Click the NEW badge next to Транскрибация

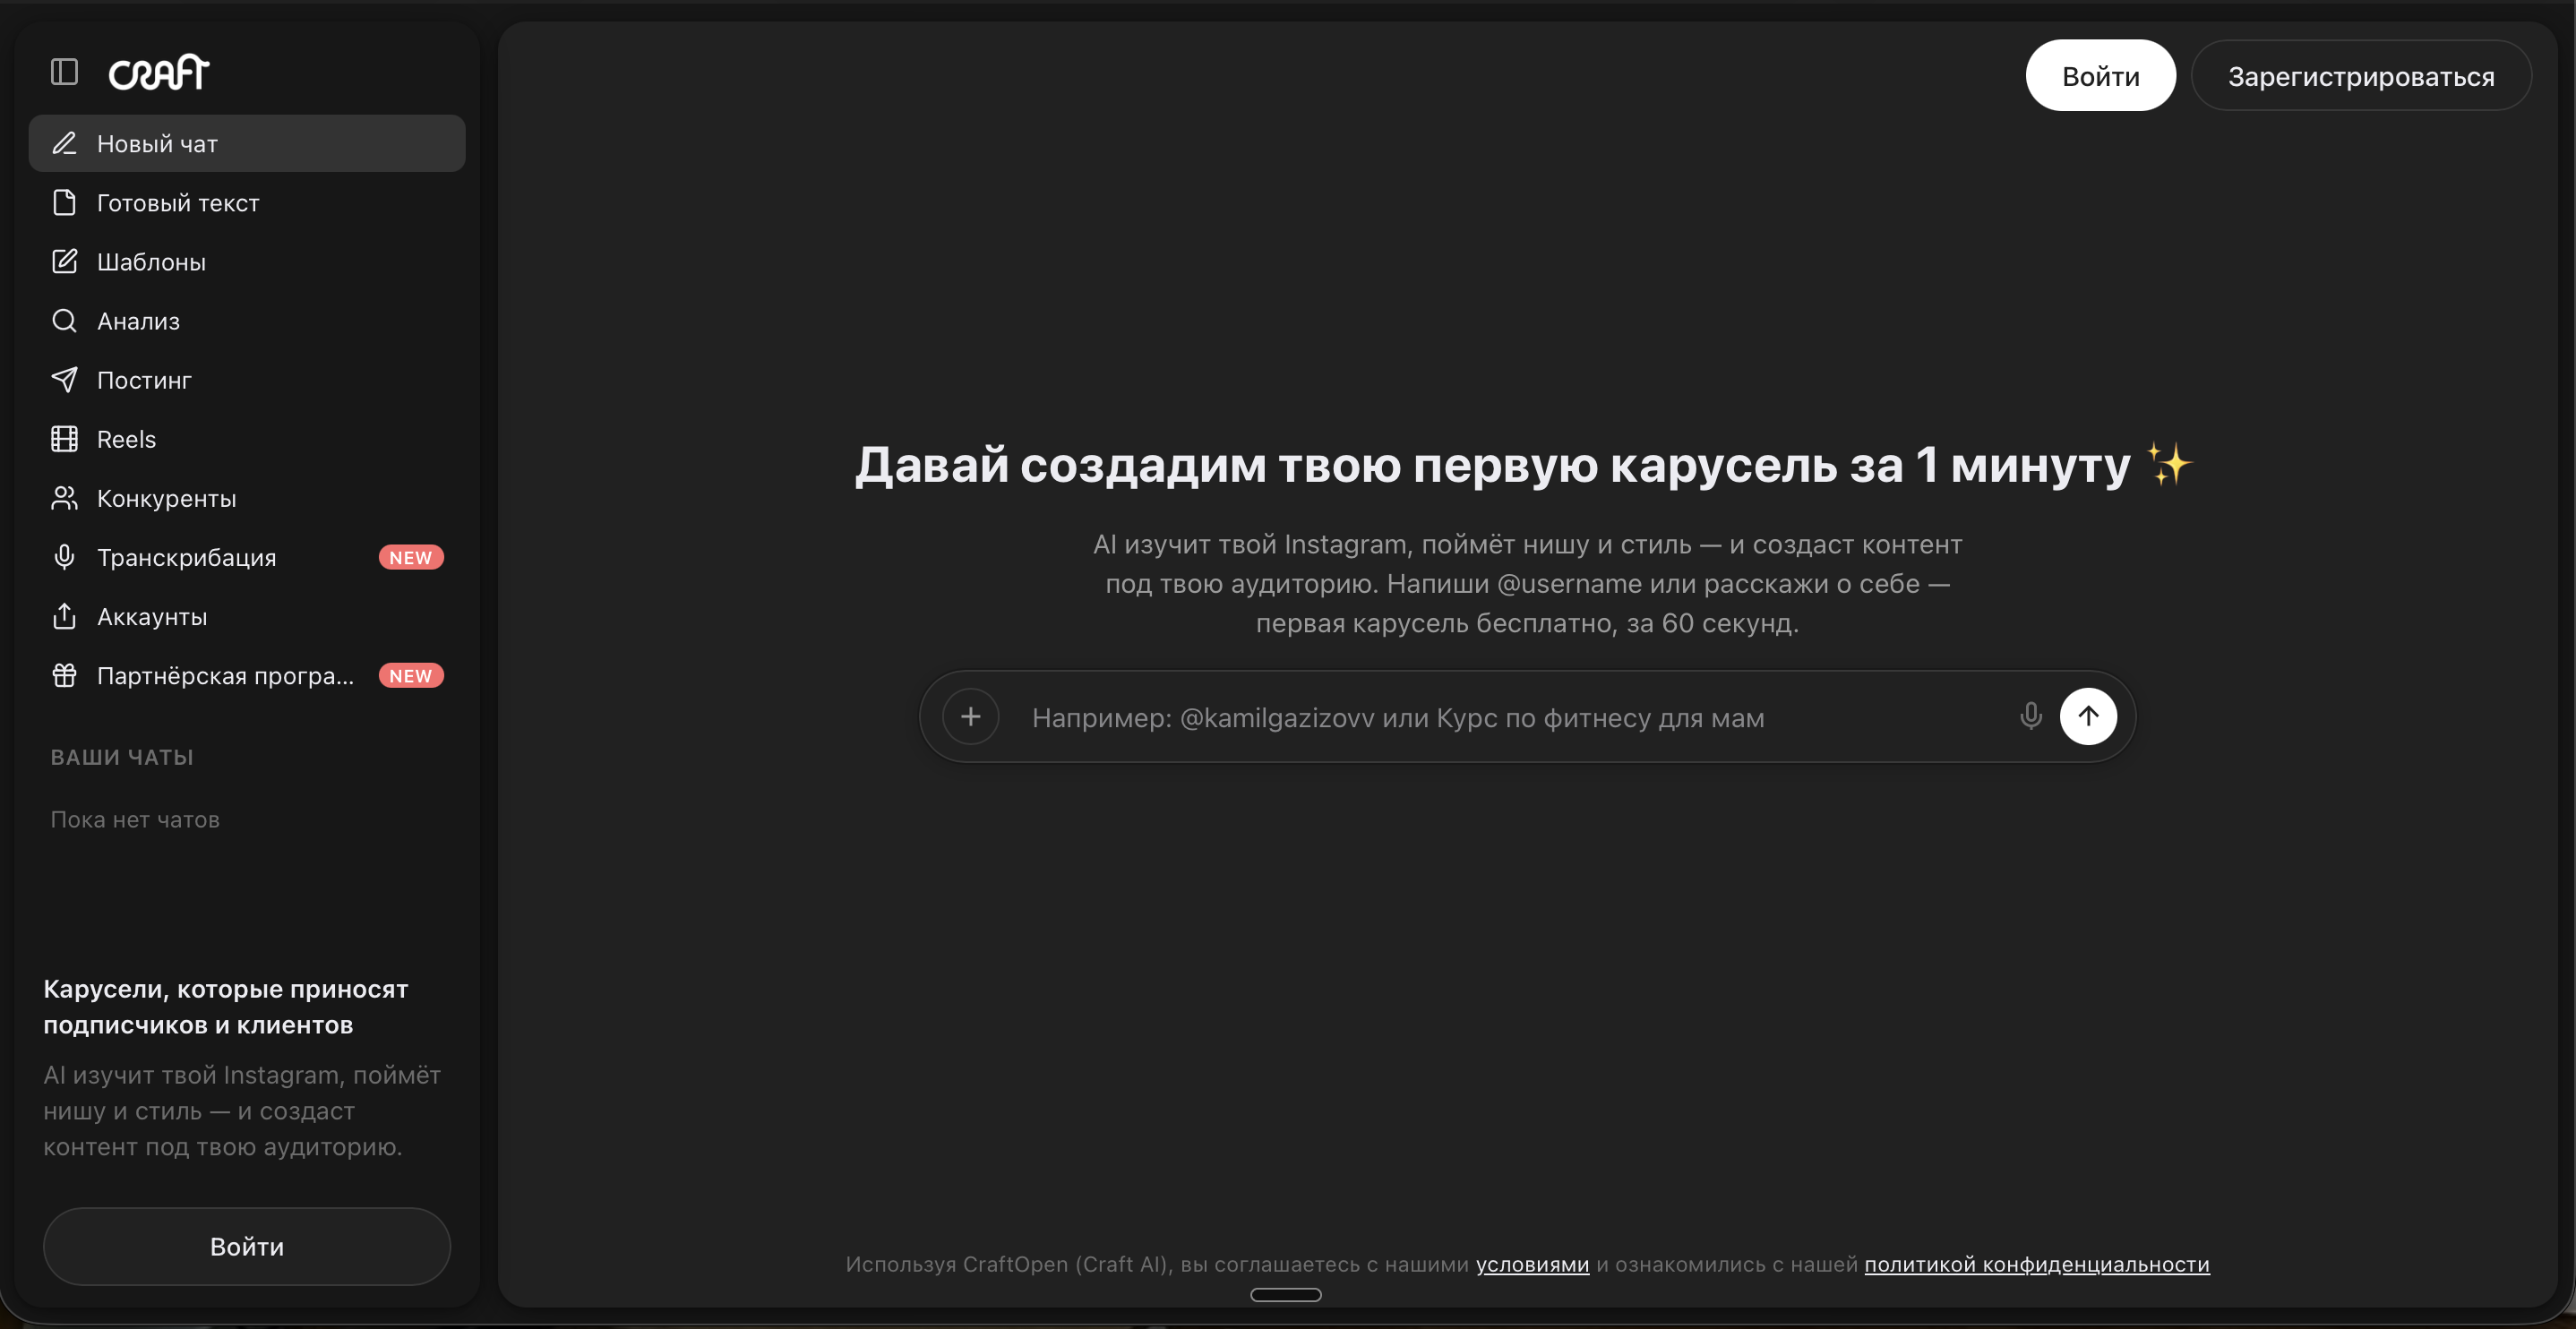pos(411,557)
